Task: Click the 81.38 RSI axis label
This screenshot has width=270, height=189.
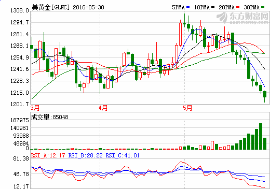Action: [x=21, y=158]
